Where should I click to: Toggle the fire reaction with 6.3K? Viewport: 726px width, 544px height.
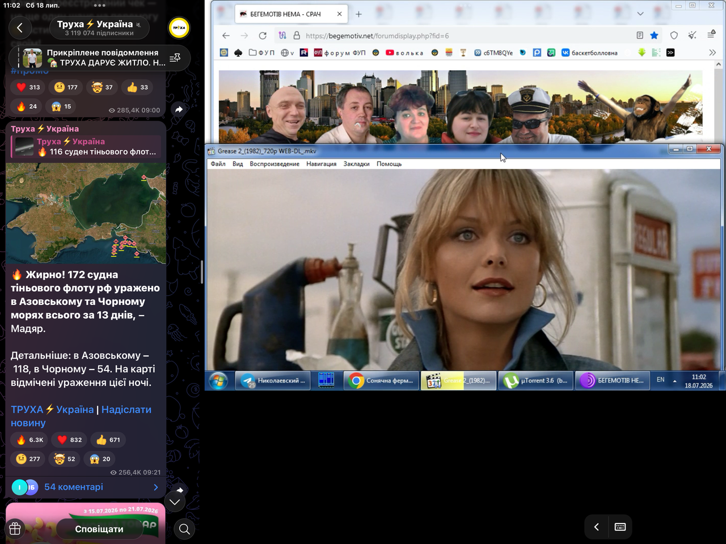(29, 440)
